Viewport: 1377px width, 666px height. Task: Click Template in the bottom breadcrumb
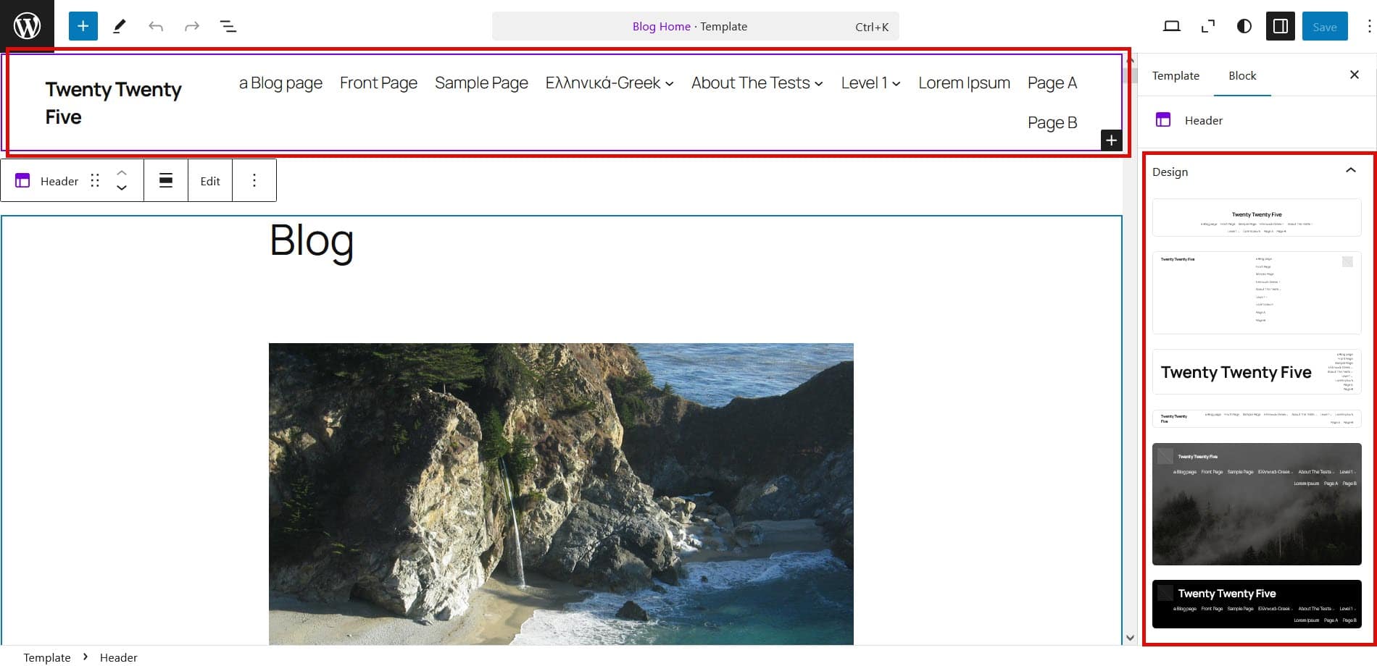(47, 657)
